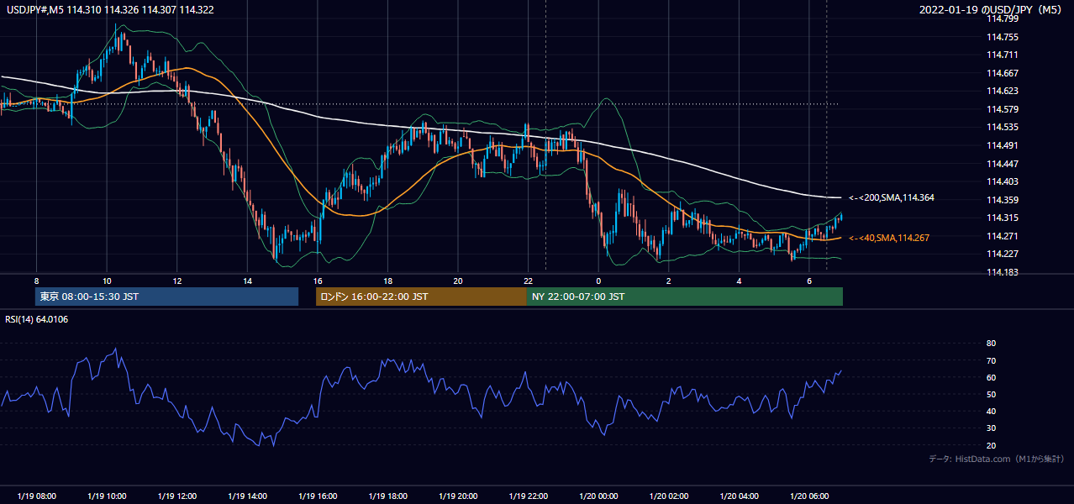Image resolution: width=1074 pixels, height=504 pixels.
Task: Click price axis value 114.711
Action: [x=1003, y=55]
